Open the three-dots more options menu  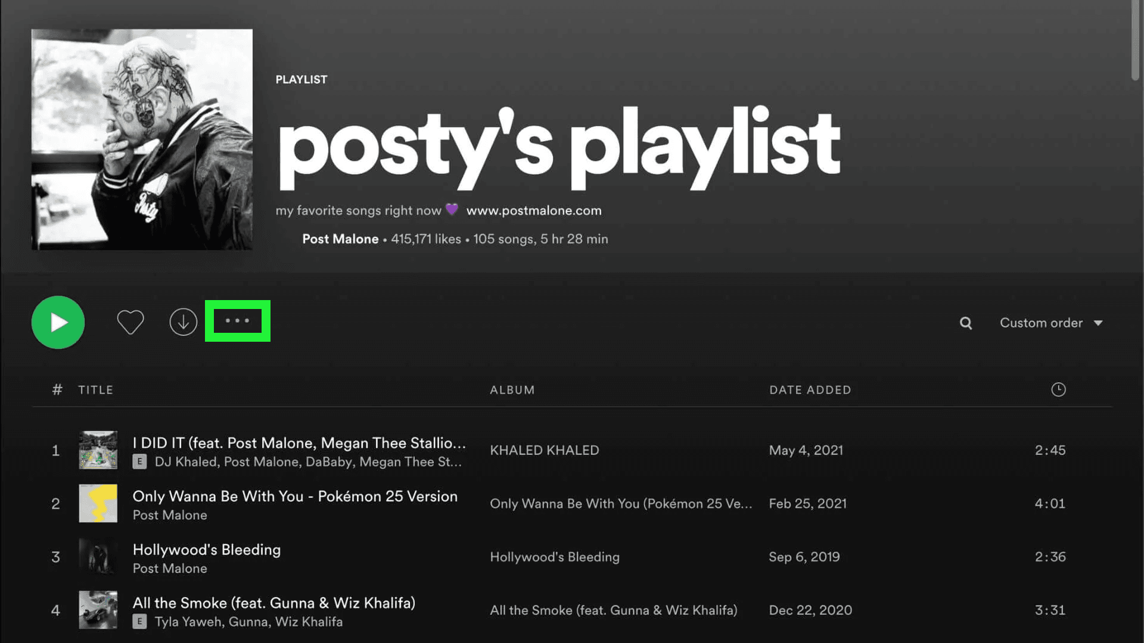point(237,321)
